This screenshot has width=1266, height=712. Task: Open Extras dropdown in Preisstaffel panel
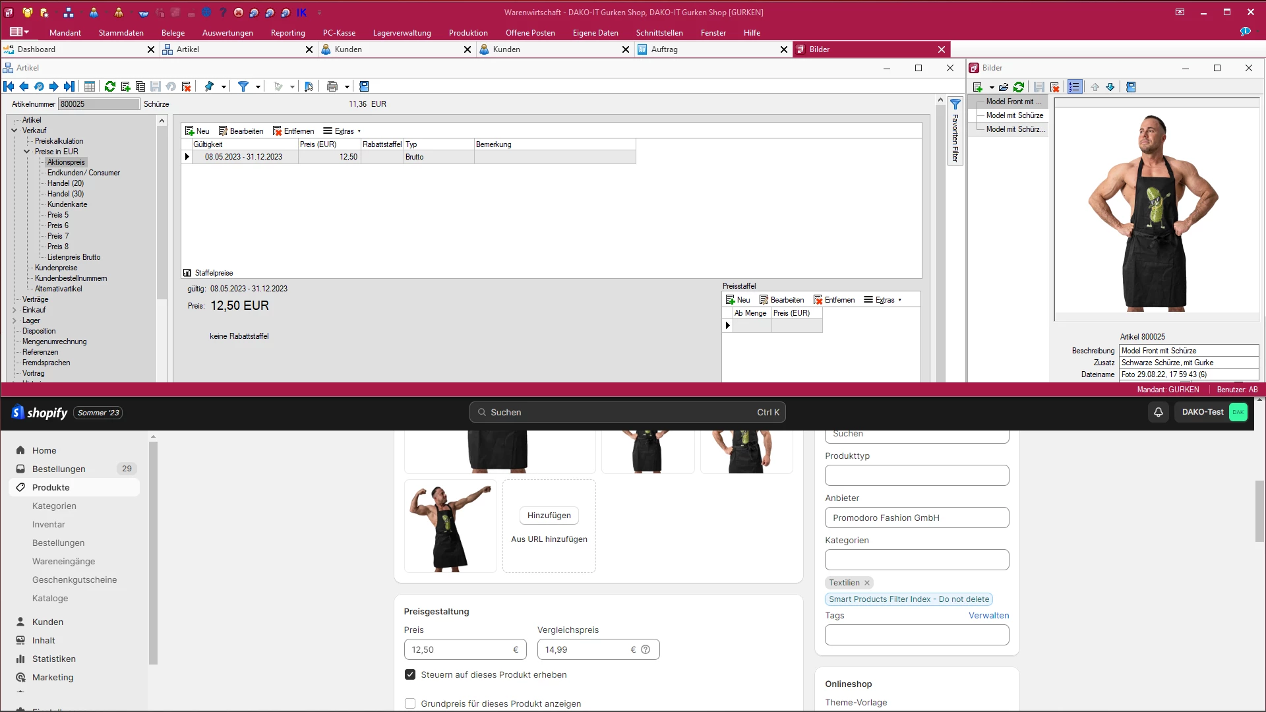coord(884,300)
